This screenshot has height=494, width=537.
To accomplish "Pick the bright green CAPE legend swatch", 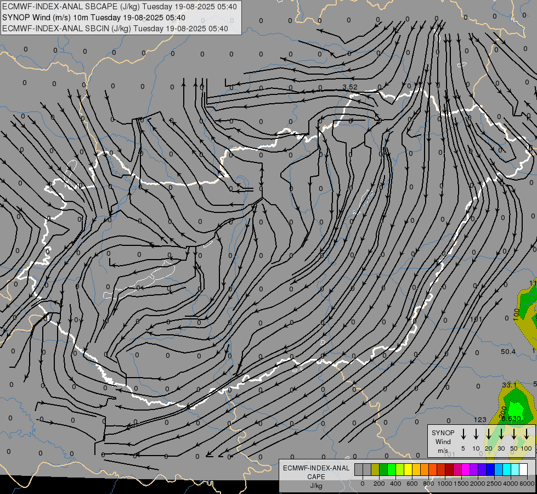I will [392, 469].
